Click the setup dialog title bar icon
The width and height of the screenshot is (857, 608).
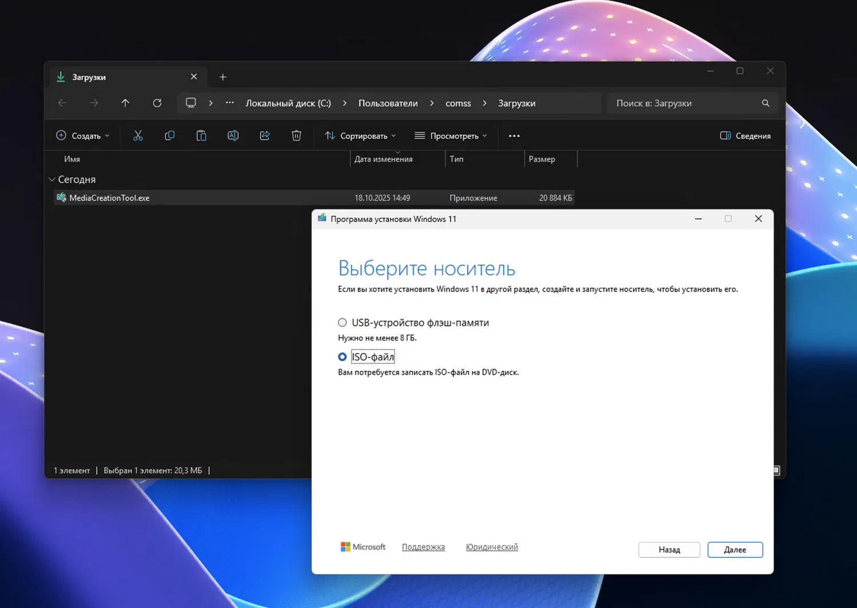[x=322, y=218]
